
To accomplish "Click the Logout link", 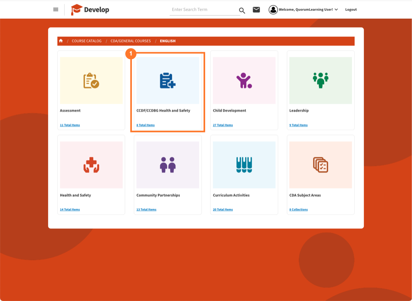I will [351, 9].
